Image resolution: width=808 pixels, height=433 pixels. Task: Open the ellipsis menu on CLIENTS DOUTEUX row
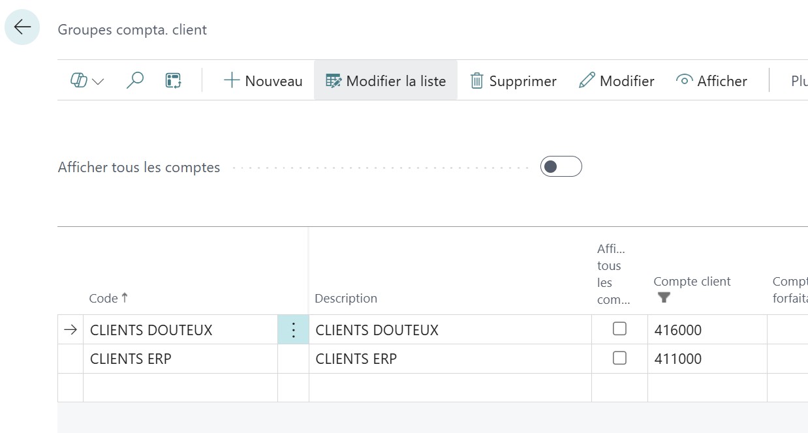click(293, 329)
